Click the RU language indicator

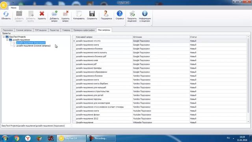tap(228, 138)
